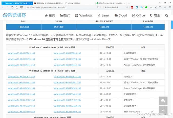The image size is (173, 118).
Task: Open the green WeChat toolbar icon
Action: (146, 7)
